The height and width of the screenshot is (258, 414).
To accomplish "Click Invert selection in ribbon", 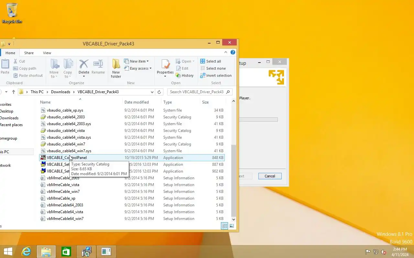I will [x=216, y=75].
